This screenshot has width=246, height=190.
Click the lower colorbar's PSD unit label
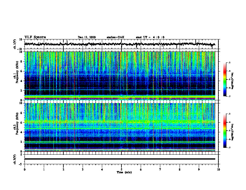click(233, 132)
